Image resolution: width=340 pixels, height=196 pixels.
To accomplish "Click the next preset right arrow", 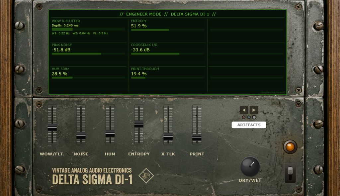I will click(x=254, y=110).
